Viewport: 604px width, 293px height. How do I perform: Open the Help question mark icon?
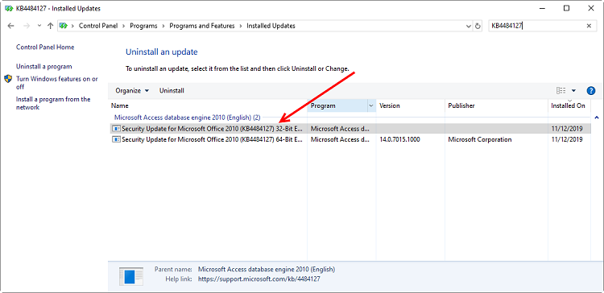(x=590, y=91)
